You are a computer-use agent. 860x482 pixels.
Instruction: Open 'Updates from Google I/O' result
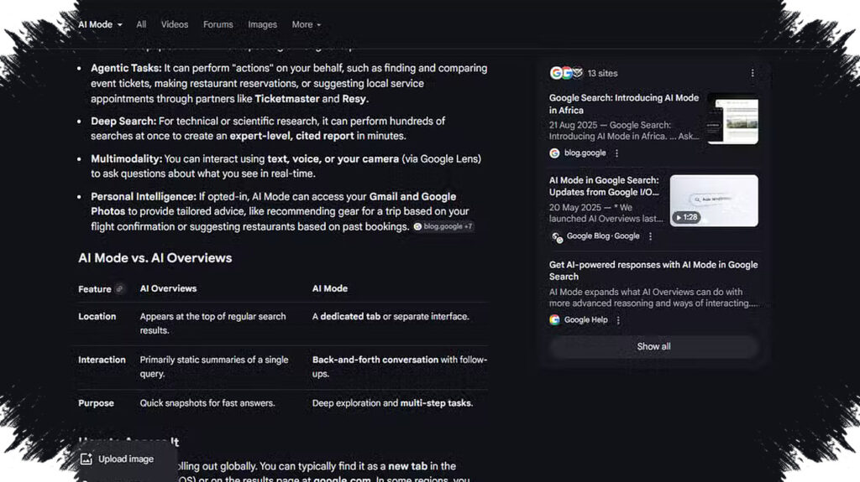604,186
